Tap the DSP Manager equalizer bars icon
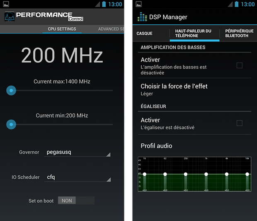Image resolution: width=257 pixels, height=221 pixels. (x=142, y=17)
